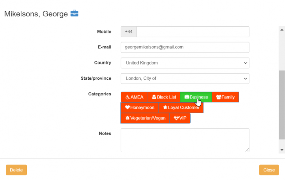Click the VIP diamond icon
The height and width of the screenshot is (180, 285).
click(x=176, y=118)
